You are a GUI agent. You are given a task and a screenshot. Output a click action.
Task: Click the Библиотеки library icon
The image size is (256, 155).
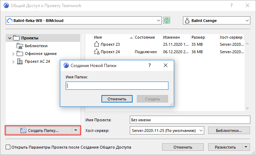(20, 46)
